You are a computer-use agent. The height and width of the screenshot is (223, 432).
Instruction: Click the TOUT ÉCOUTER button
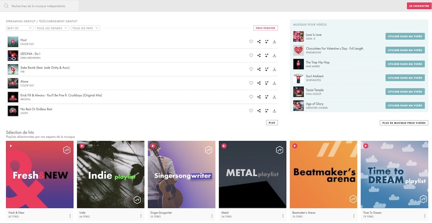[x=266, y=28]
